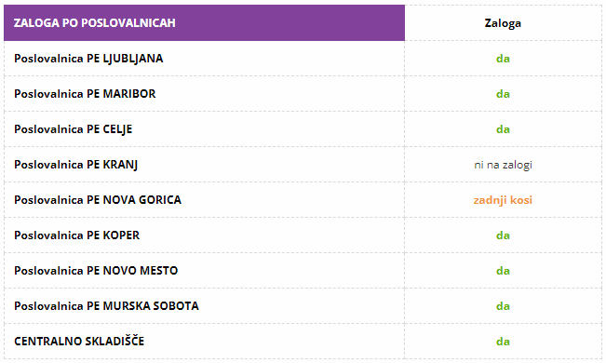Select Poslovalnica PE KOPER row label

pos(77,235)
